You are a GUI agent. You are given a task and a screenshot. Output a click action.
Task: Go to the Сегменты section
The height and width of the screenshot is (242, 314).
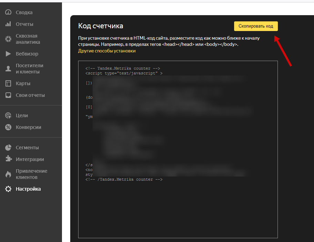27,148
